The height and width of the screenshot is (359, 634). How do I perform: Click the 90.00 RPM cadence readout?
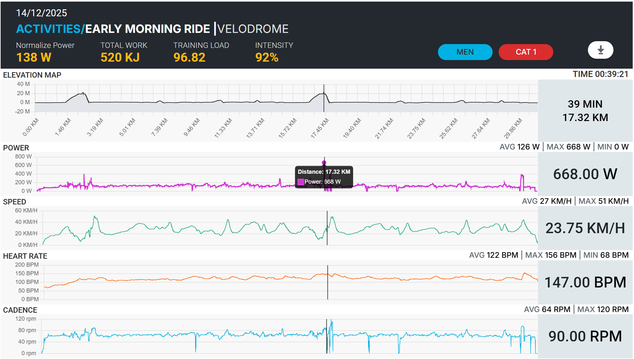tap(585, 336)
